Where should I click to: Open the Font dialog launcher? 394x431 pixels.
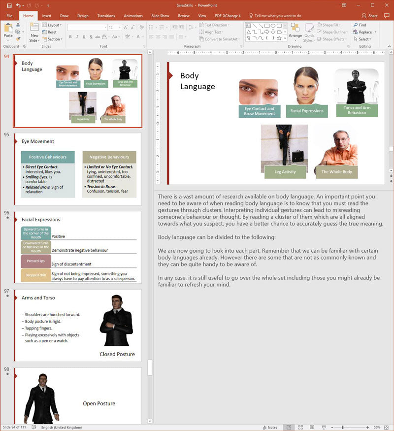tap(144, 46)
